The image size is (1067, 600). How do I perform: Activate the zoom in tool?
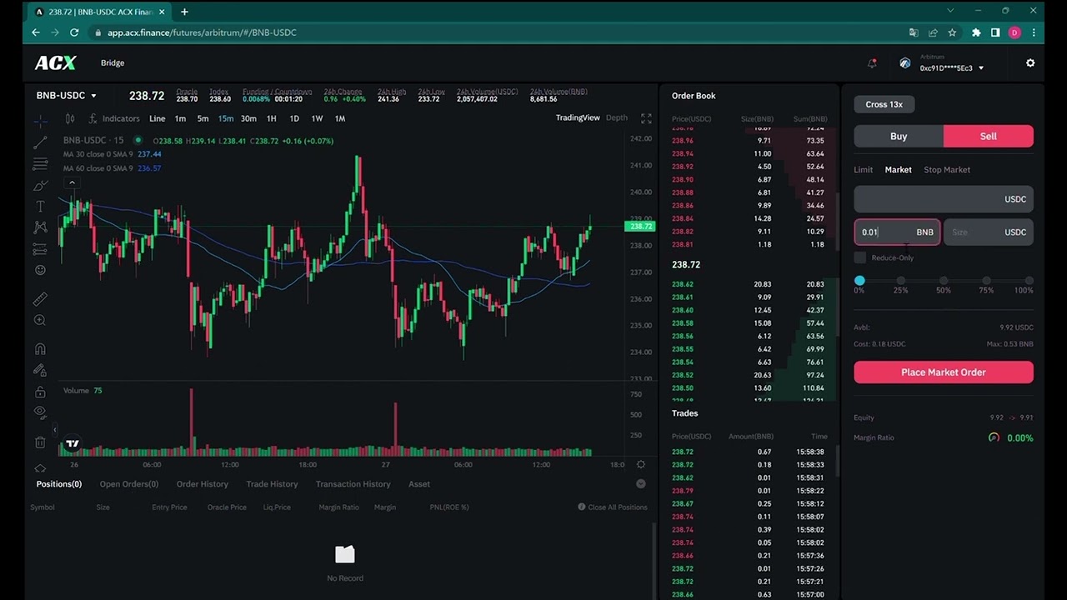click(40, 320)
